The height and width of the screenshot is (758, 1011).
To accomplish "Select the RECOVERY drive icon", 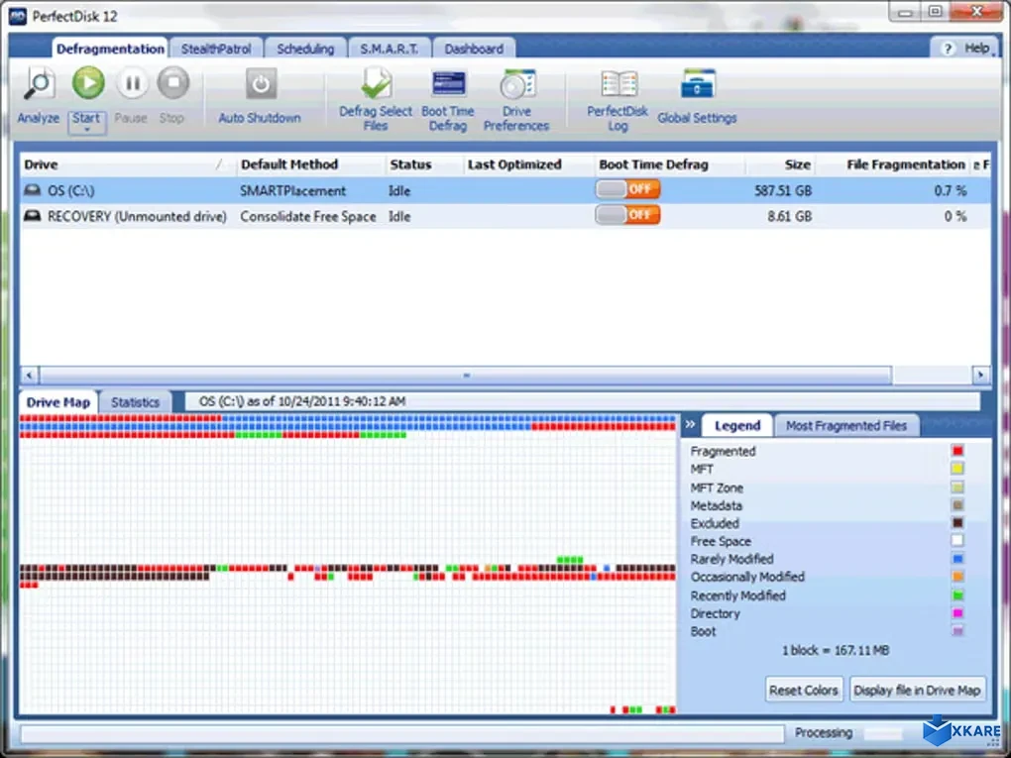I will tap(33, 216).
